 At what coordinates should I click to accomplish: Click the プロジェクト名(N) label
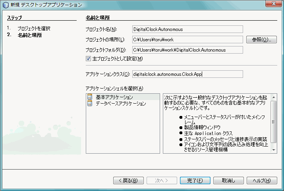click(101, 29)
